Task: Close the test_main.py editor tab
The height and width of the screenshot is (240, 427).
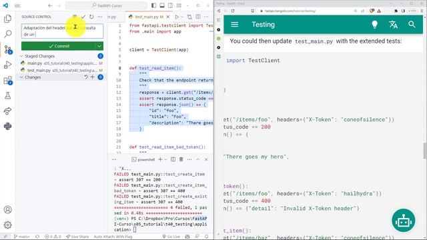Action: point(168,17)
